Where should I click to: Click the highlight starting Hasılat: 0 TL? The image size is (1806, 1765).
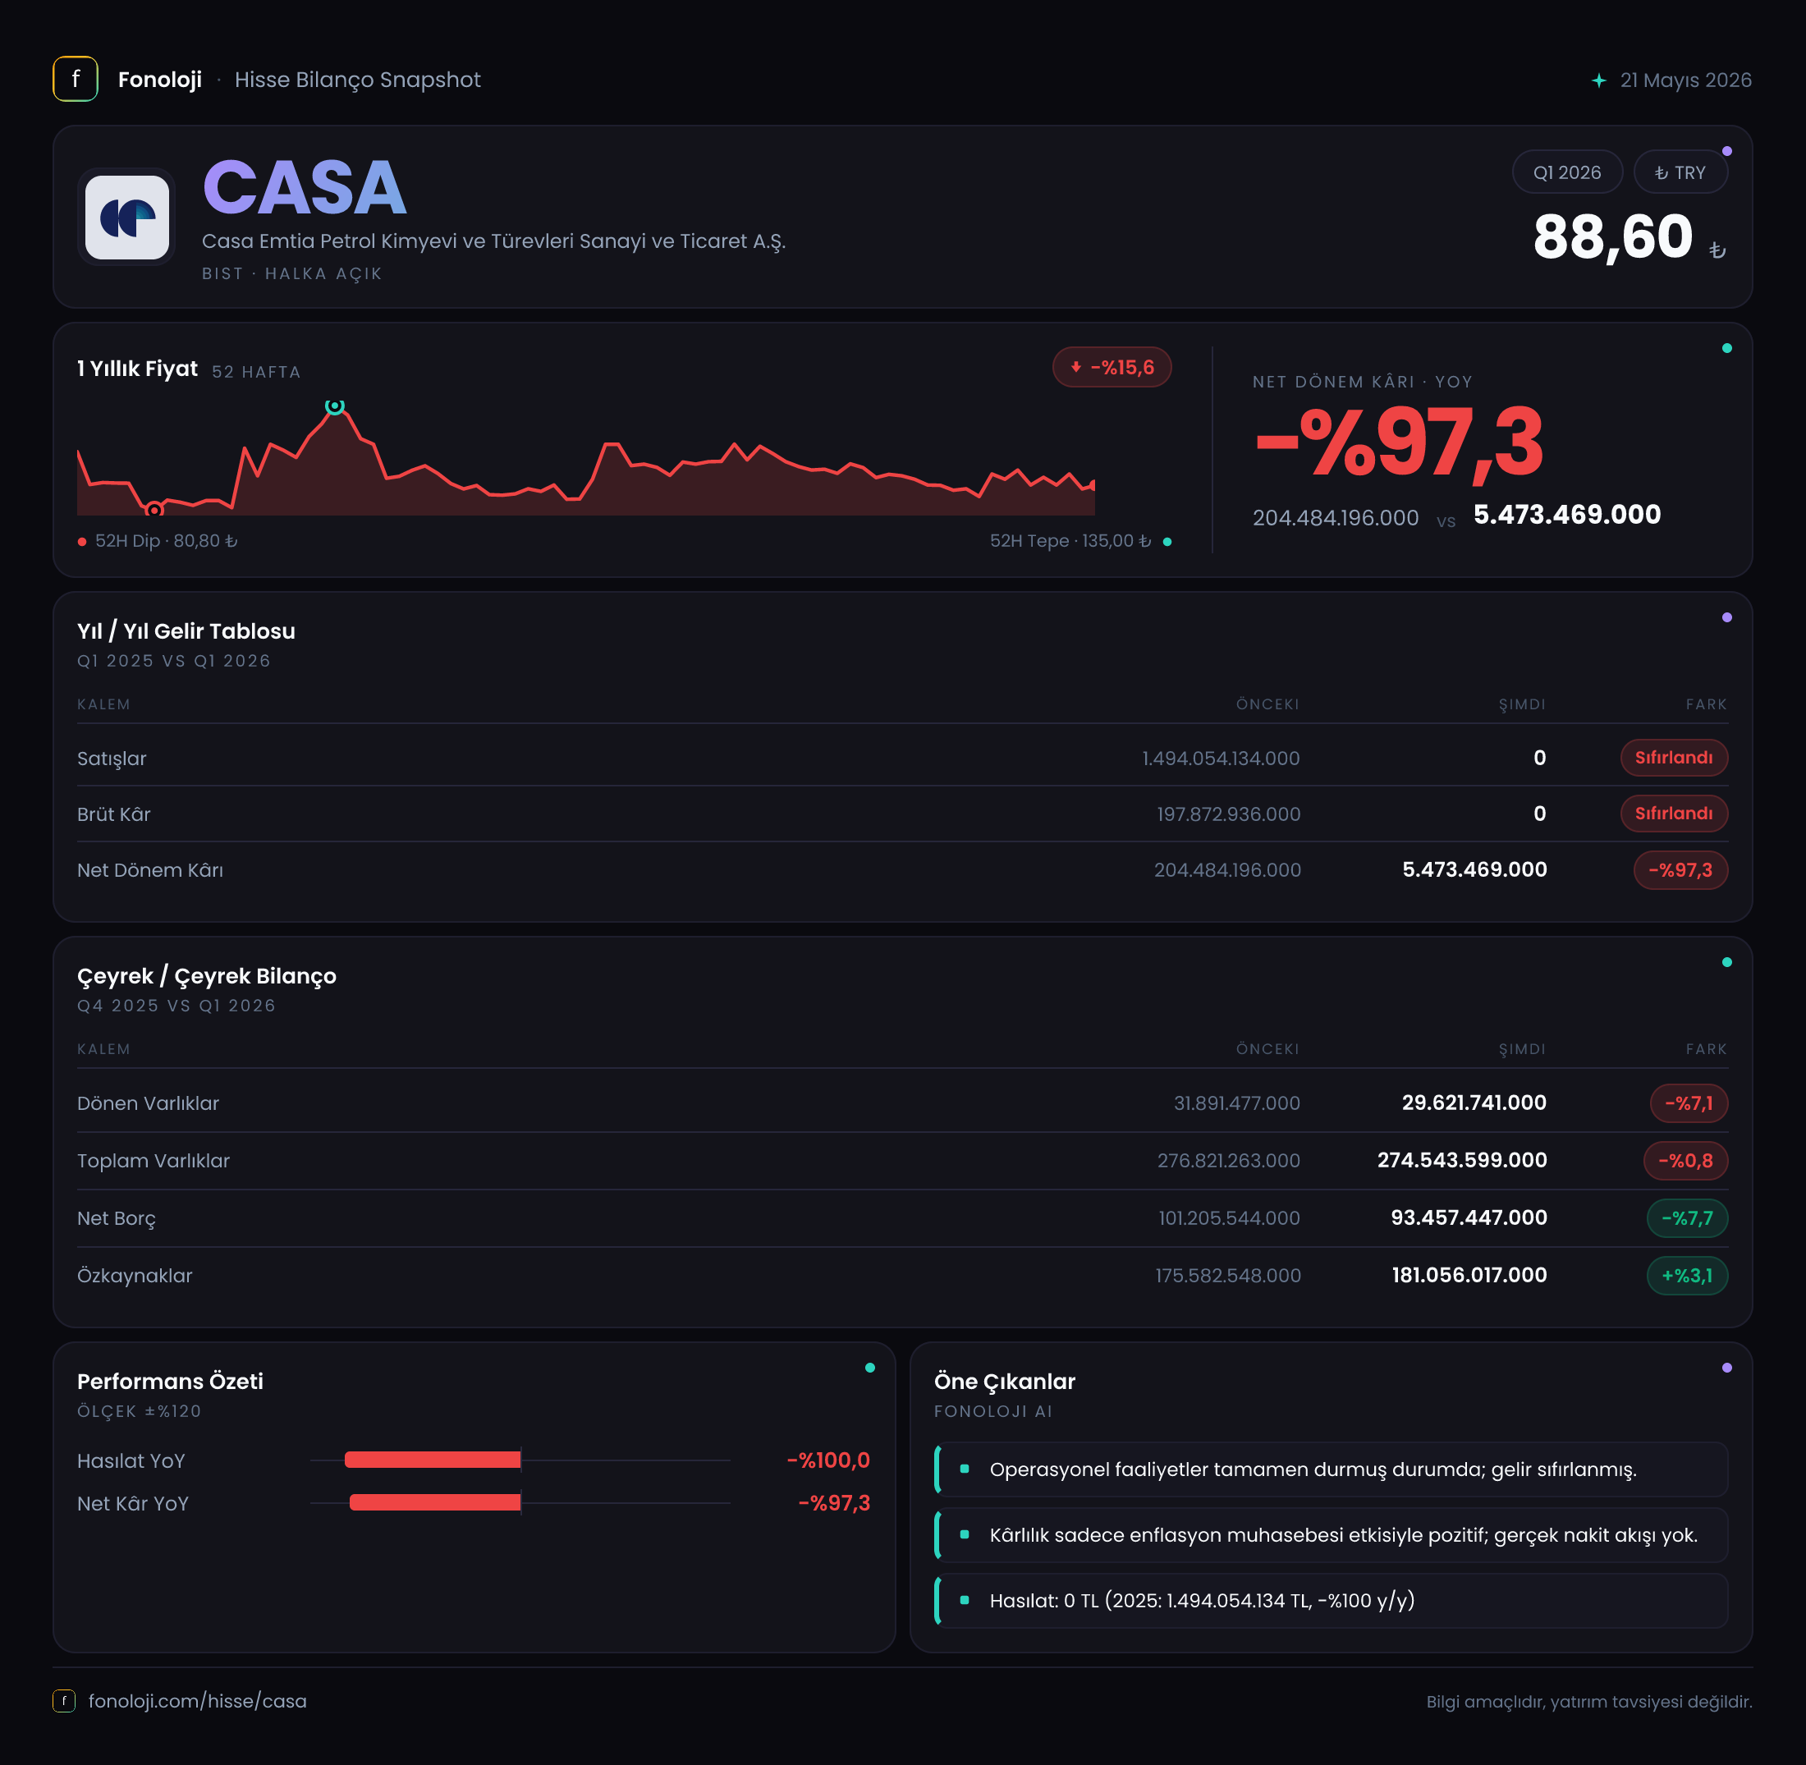pos(1331,1601)
